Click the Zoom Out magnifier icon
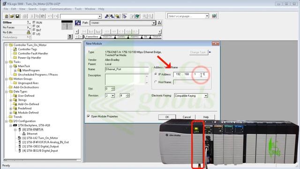Viewport: 300px width, 169px height. point(150,16)
